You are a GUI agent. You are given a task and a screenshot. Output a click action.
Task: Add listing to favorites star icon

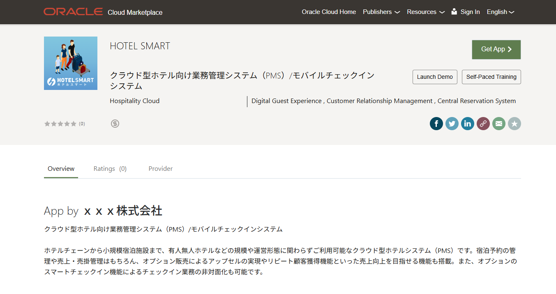click(x=514, y=124)
